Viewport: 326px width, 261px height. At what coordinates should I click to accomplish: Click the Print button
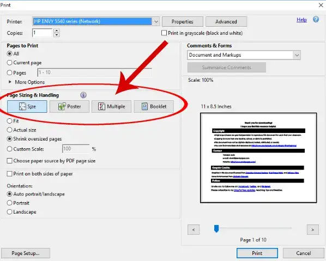coord(257,253)
